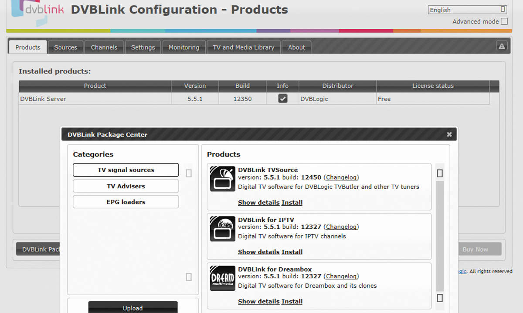The image size is (523, 313).
Task: Open the Settings tab
Action: [x=143, y=47]
